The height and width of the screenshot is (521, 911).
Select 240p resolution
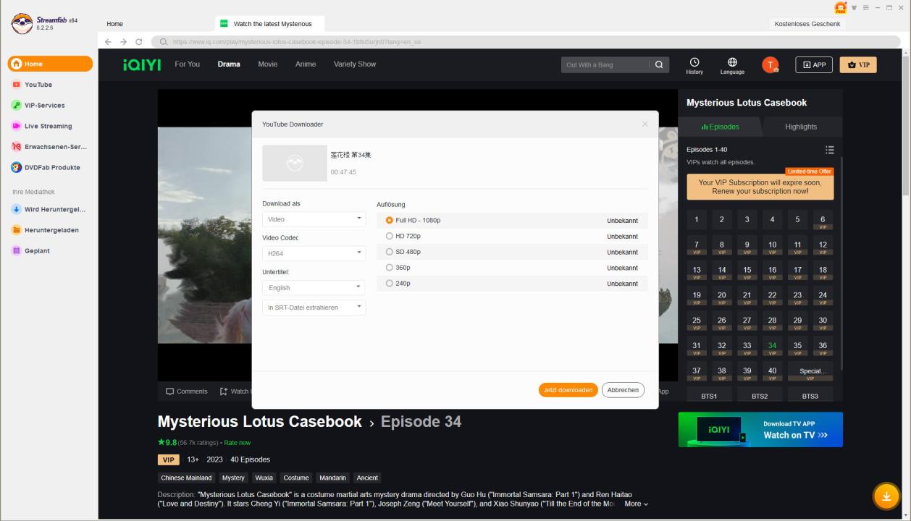pyautogui.click(x=512, y=284)
